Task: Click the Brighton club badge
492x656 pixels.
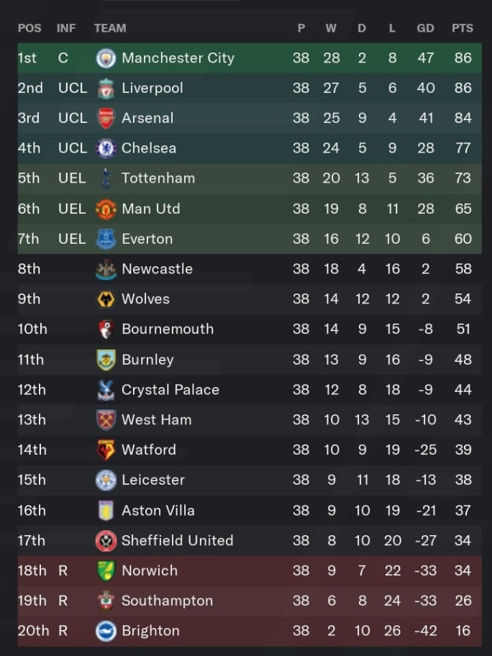Action: pyautogui.click(x=106, y=631)
